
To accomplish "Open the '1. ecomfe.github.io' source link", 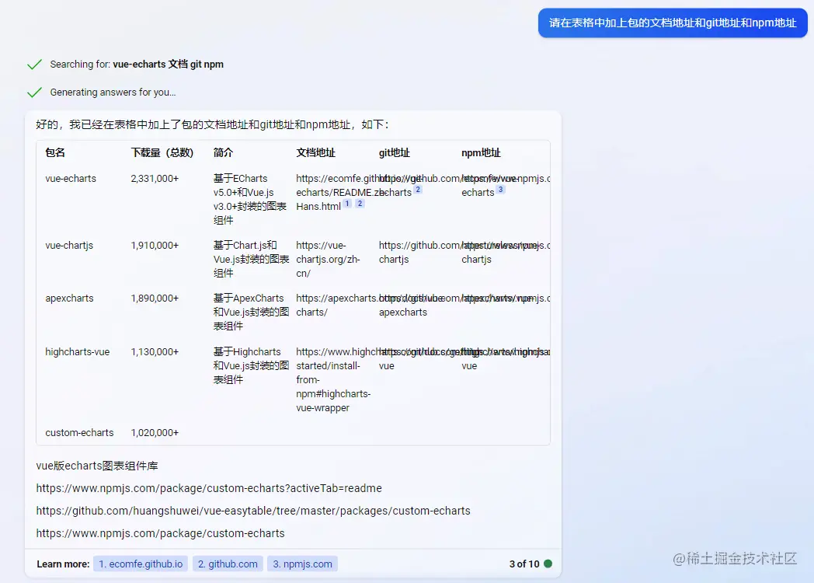I will click(x=141, y=564).
